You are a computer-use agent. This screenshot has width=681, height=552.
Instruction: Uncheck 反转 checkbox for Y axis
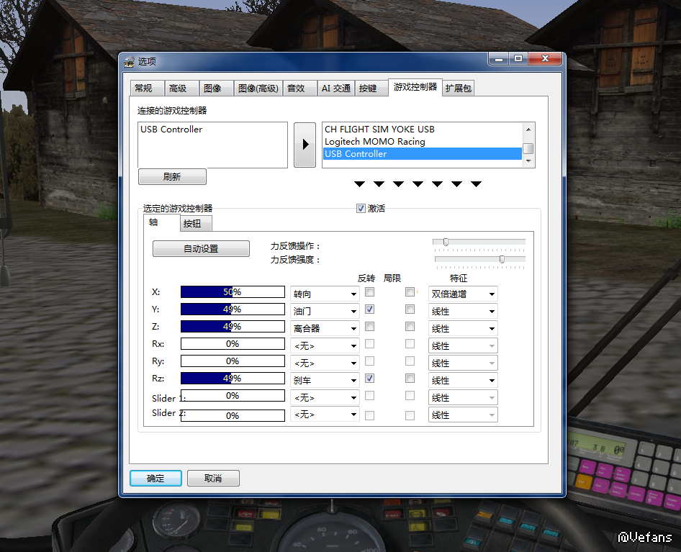pyautogui.click(x=369, y=309)
